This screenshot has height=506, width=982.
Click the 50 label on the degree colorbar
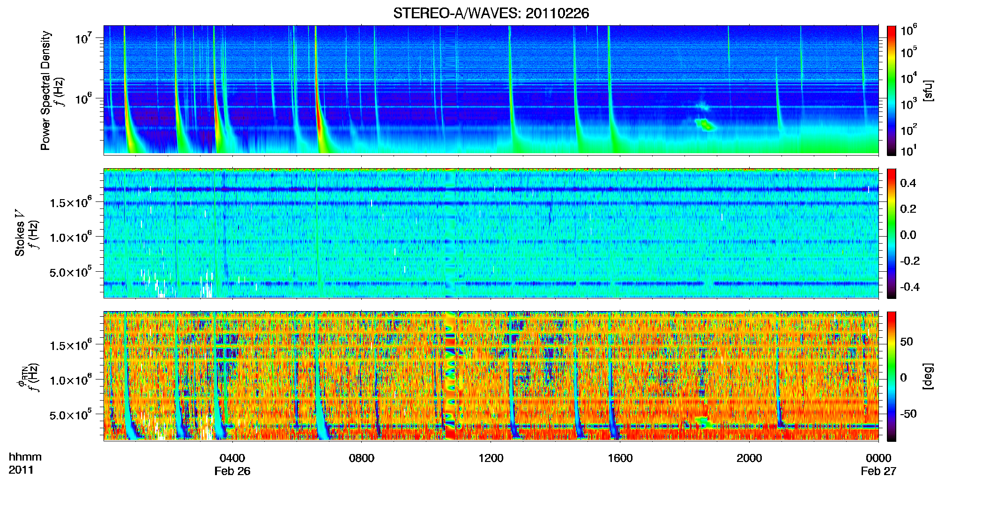(x=907, y=341)
